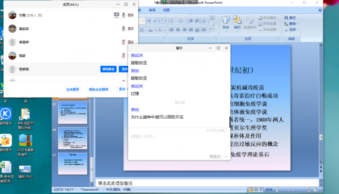The width and height of the screenshot is (339, 194).
Task: Click the center text alignment icon
Action: [178, 30]
